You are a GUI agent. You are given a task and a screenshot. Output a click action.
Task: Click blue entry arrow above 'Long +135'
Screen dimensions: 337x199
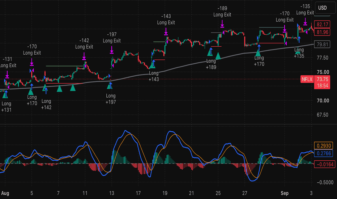(x=299, y=40)
